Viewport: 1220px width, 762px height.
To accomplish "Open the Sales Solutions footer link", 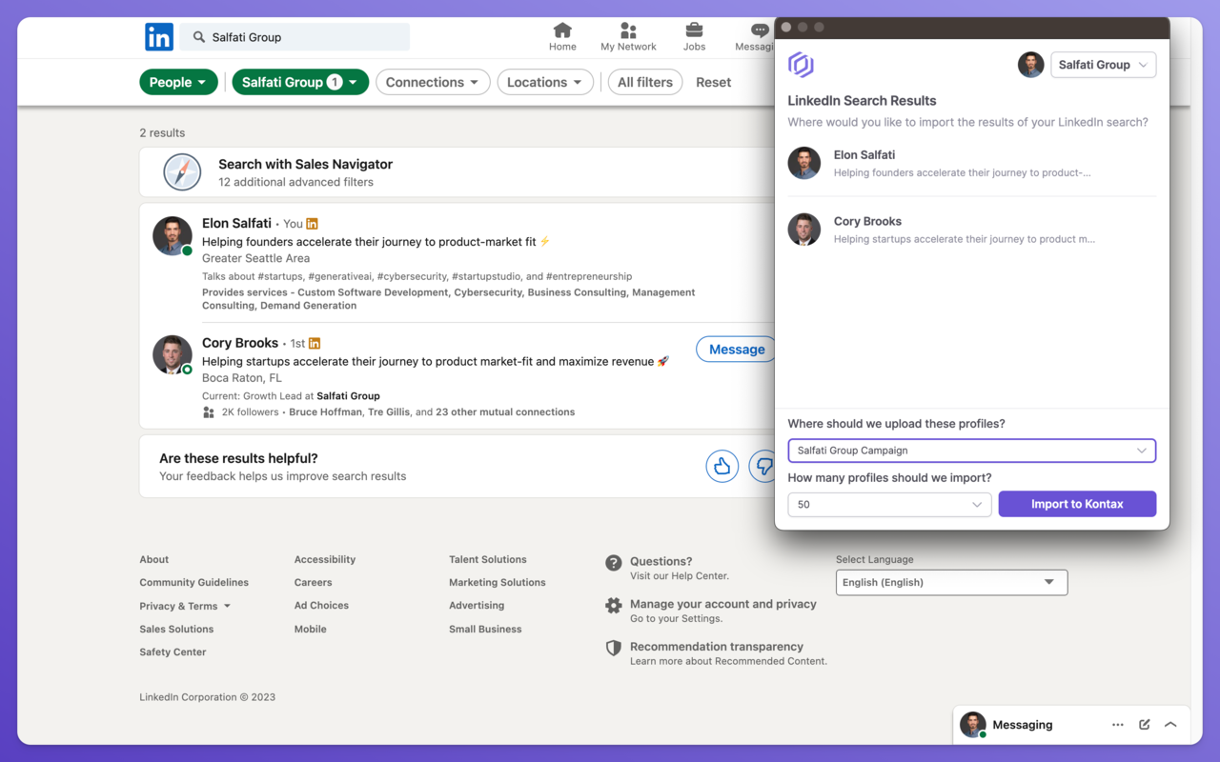I will 176,629.
